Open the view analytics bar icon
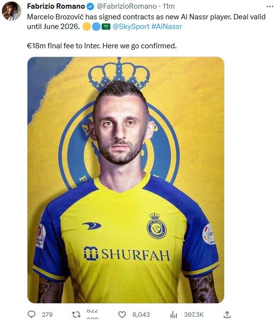Image resolution: width=279 pixels, height=324 pixels. [x=173, y=314]
